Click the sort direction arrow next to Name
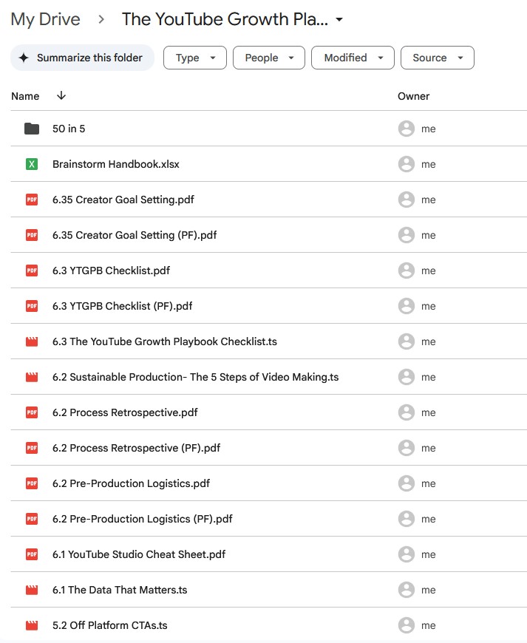Viewport: 527px width, 643px height. coord(61,96)
